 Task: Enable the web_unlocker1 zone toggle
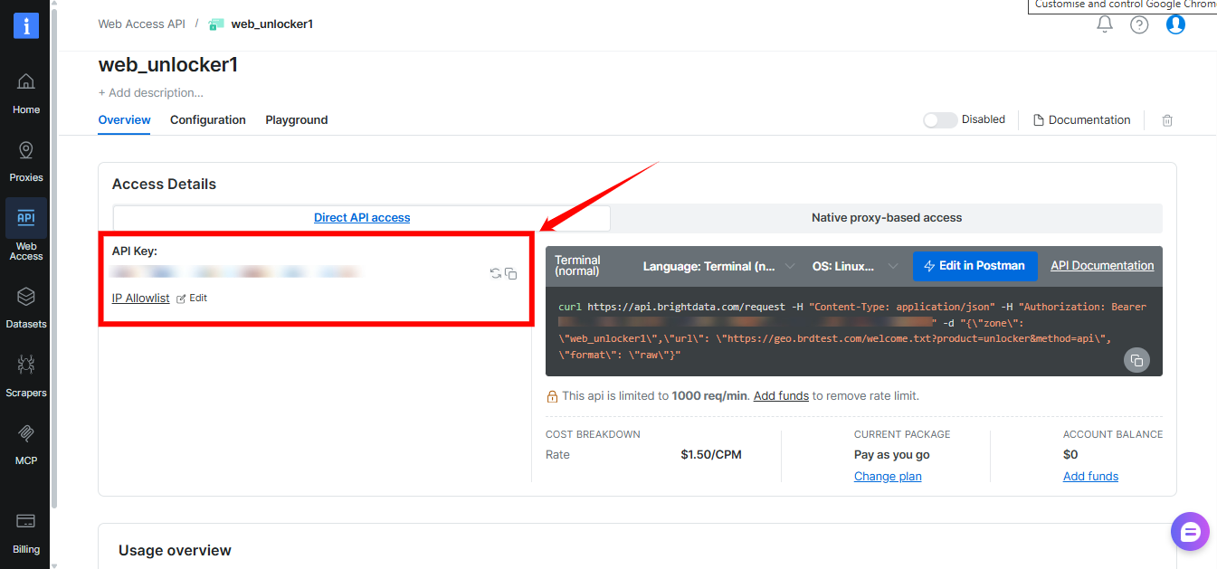[x=939, y=119]
